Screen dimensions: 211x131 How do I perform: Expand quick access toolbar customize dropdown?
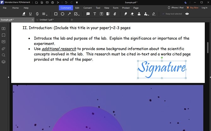coord(77,3)
